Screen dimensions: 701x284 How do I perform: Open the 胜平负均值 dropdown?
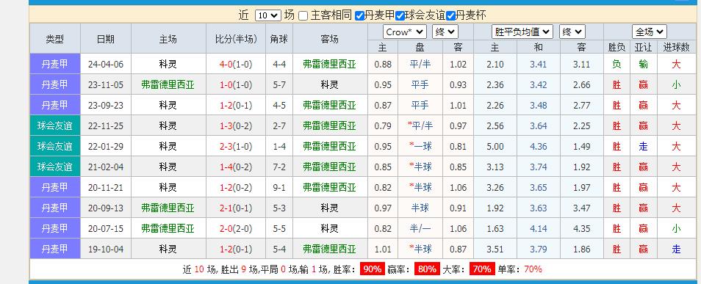pyautogui.click(x=522, y=32)
